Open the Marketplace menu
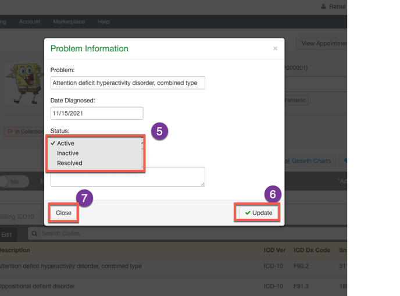This screenshot has height=296, width=400. pyautogui.click(x=69, y=22)
